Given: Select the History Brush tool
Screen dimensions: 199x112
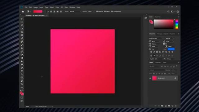Looking at the screenshot, I should (22, 52).
